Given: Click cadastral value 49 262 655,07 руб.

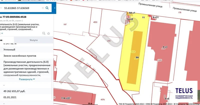Looking at the screenshot, I should point(14,91).
